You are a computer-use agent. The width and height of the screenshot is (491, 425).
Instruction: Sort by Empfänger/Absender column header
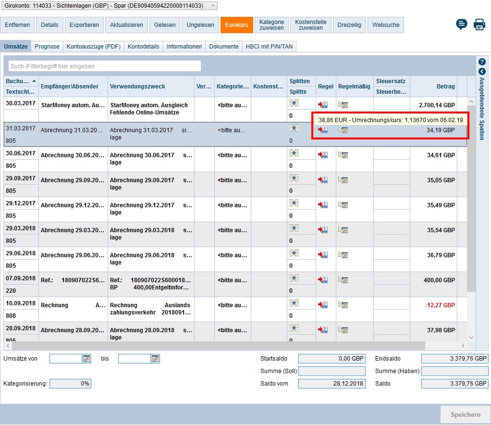73,87
